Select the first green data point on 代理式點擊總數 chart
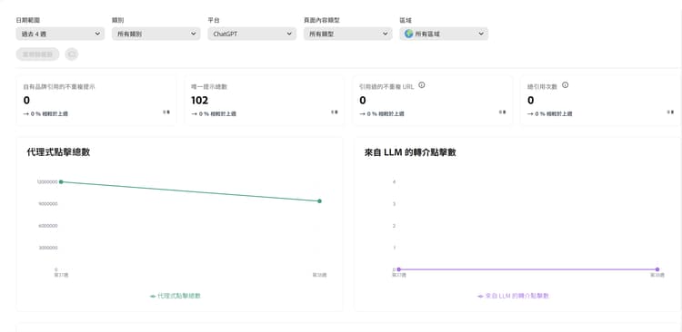Screen dimensions: 682x332 (61, 181)
